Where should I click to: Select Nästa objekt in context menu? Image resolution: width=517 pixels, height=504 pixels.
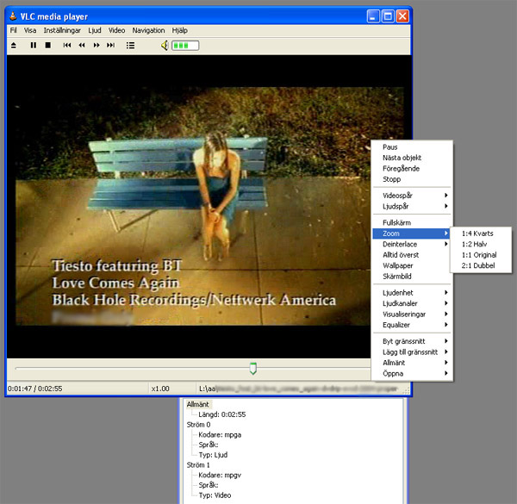(412, 158)
